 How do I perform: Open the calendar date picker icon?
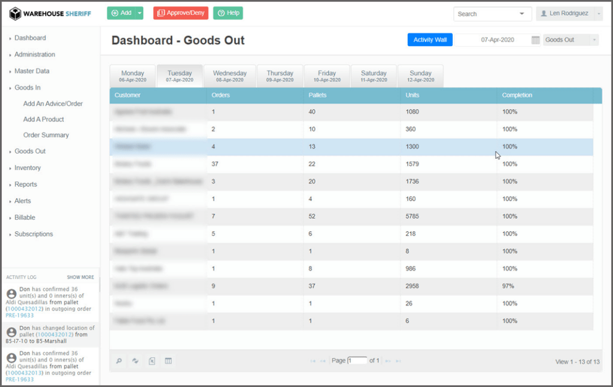[535, 40]
